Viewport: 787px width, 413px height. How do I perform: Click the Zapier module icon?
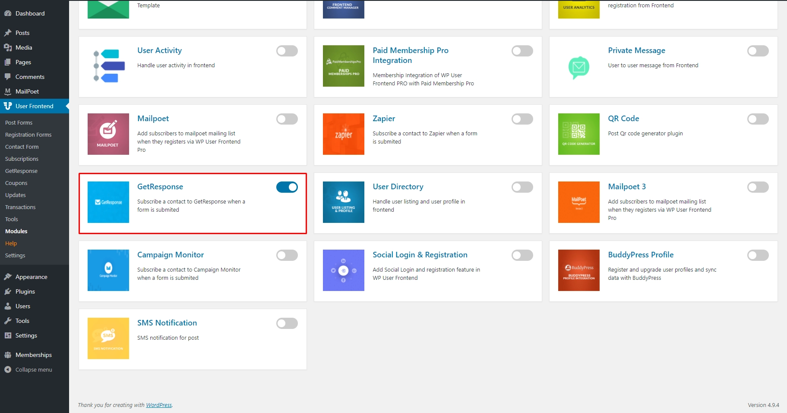coord(343,134)
